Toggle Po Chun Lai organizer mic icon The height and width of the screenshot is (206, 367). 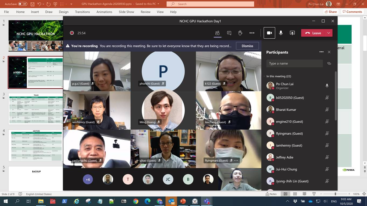tap(327, 86)
